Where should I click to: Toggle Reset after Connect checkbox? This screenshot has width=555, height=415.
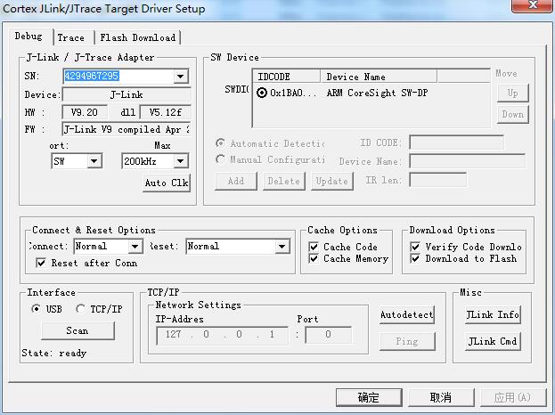click(x=41, y=263)
